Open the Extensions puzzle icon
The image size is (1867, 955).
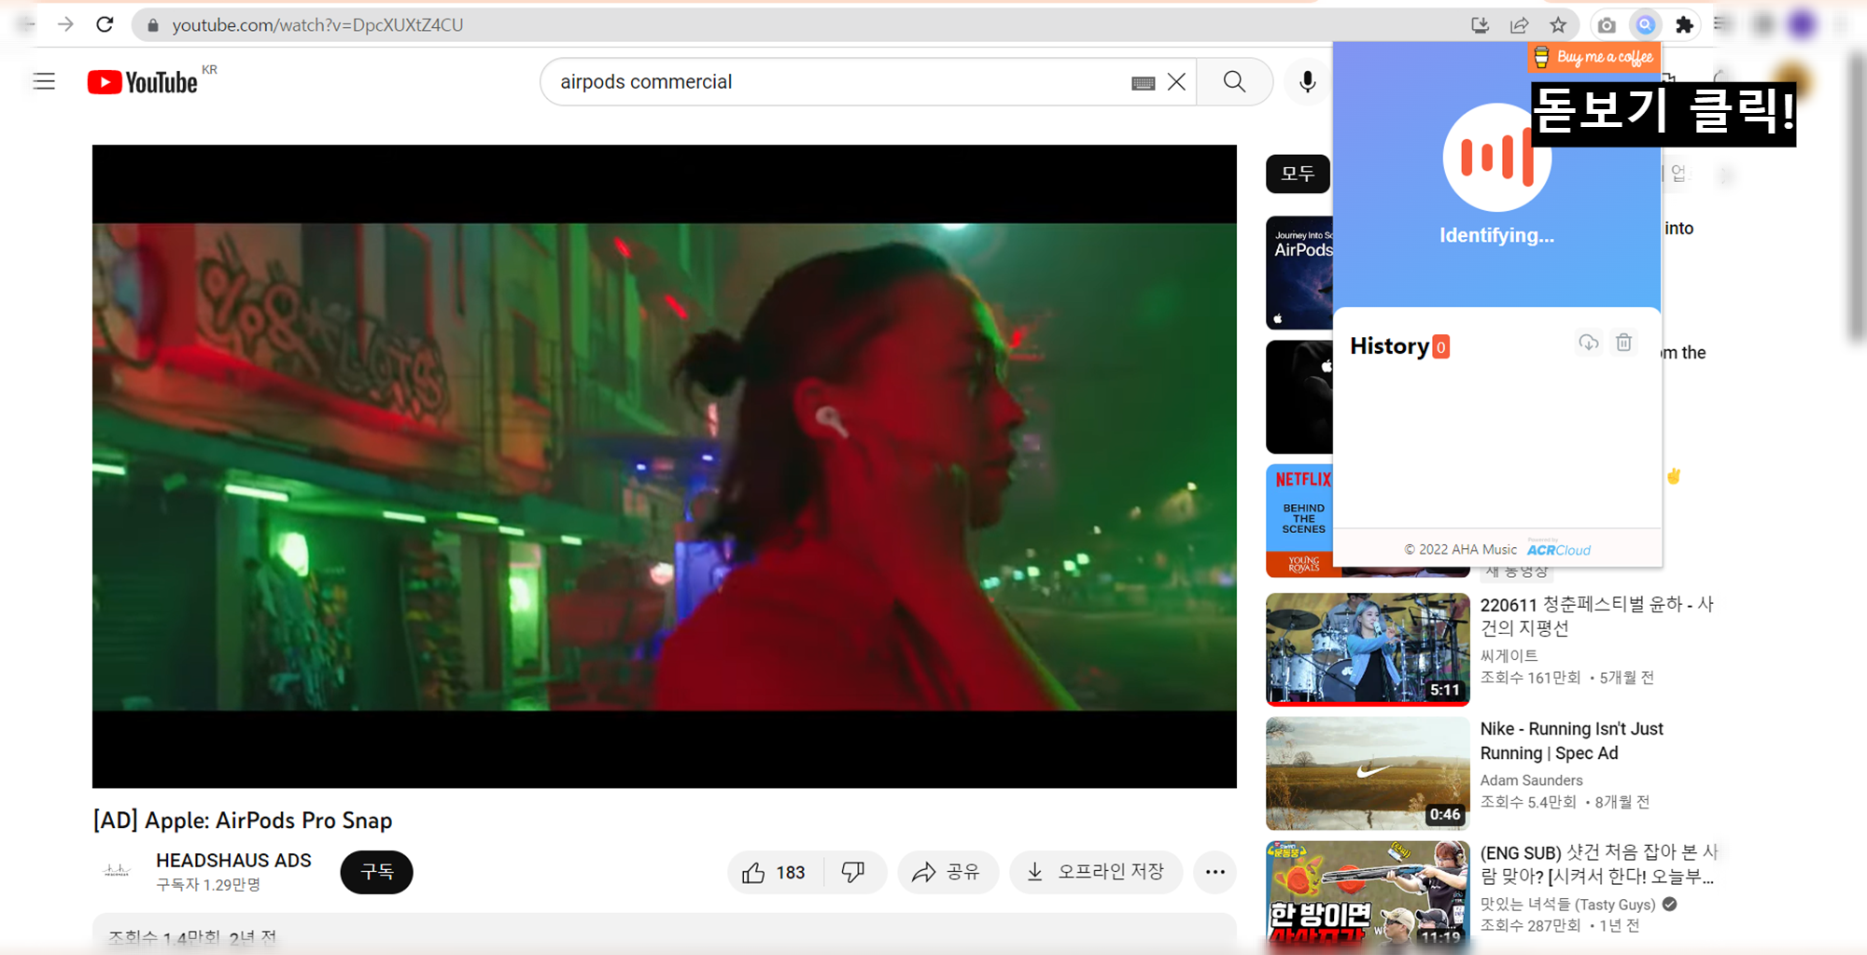point(1684,25)
